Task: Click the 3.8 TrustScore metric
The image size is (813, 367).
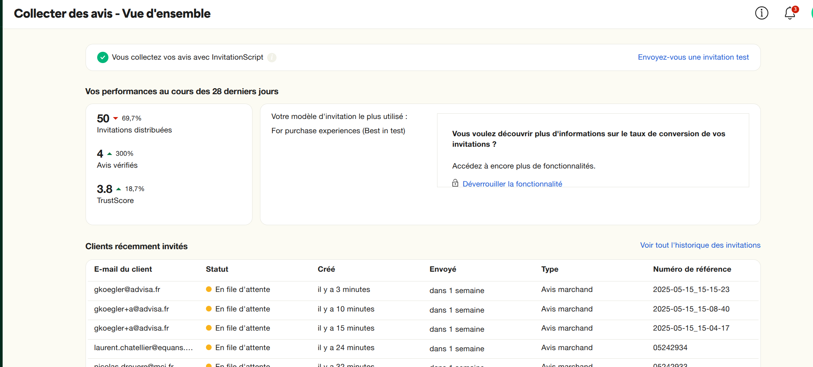Action: pos(105,189)
